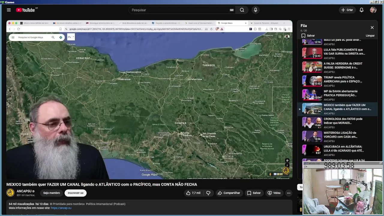Like the video (7,7 mil)

[193, 193]
